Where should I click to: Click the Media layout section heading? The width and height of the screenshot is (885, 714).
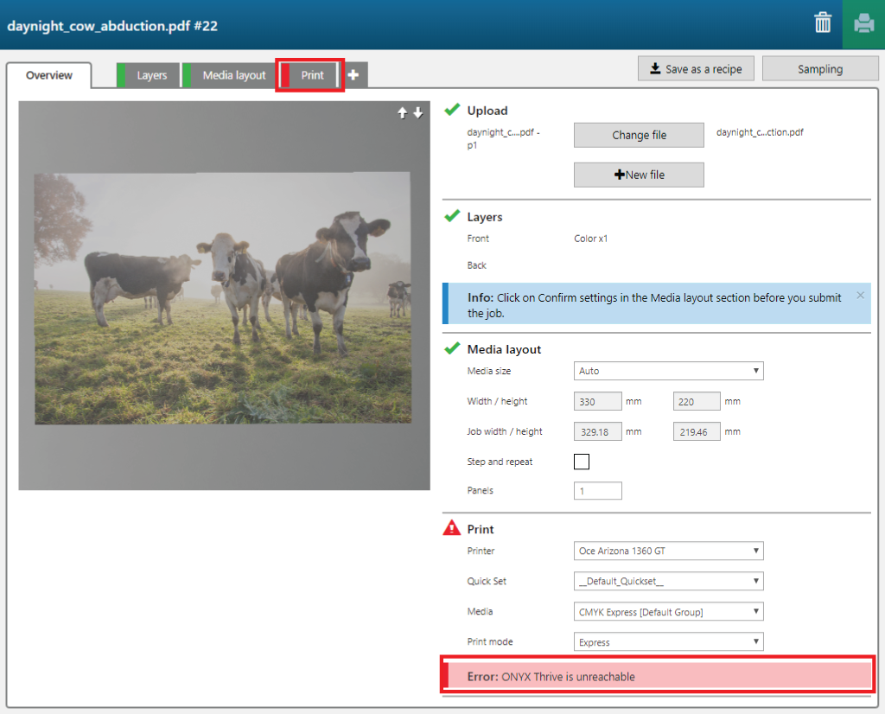point(504,349)
